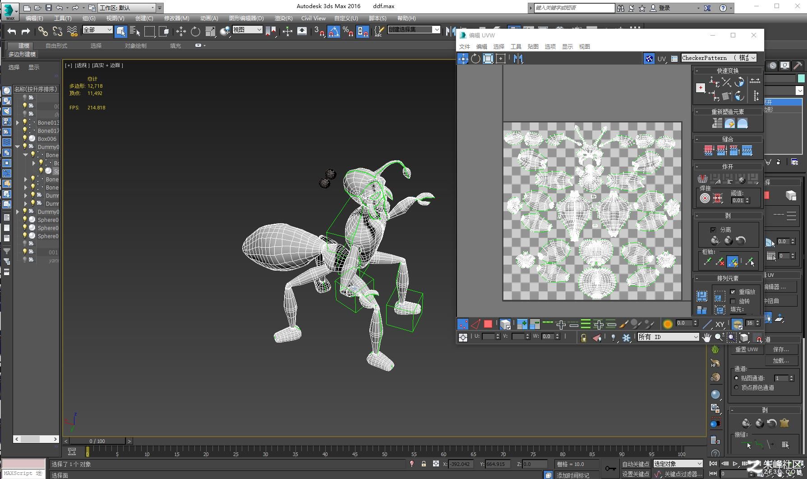Viewport: 807px width, 479px height.
Task: Collapse the Dummy0 tree node under Box006
Action: 17,147
